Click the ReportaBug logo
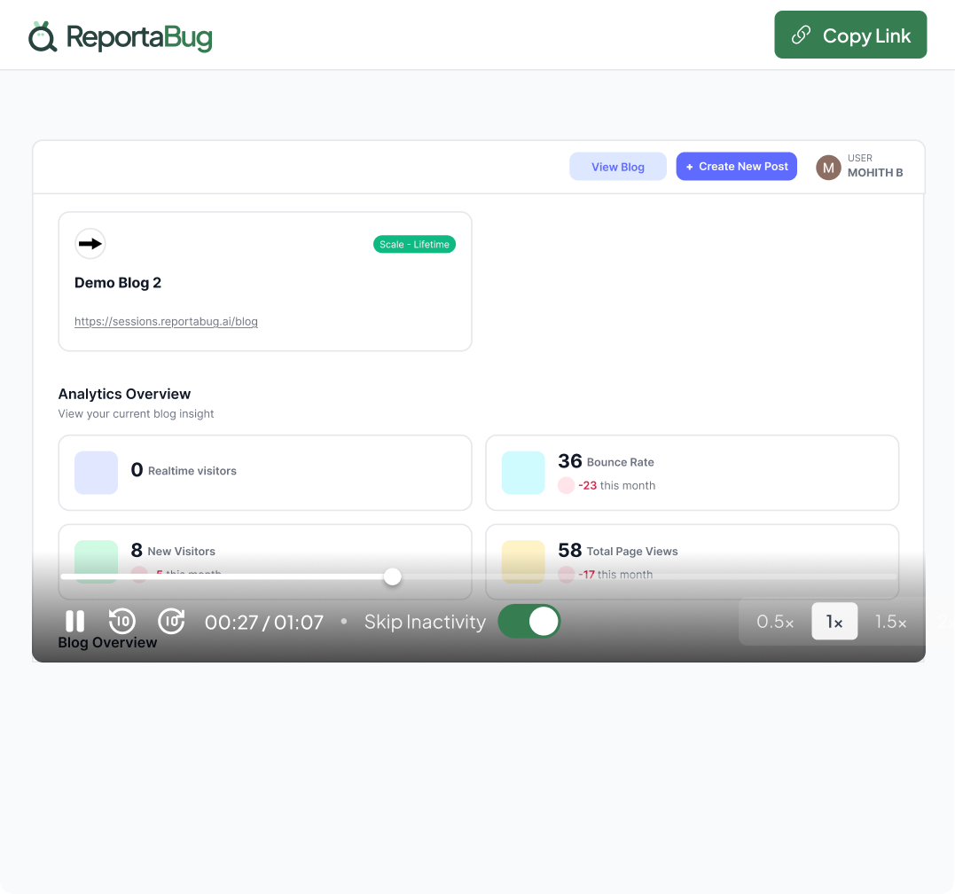This screenshot has height=894, width=955. [x=121, y=36]
